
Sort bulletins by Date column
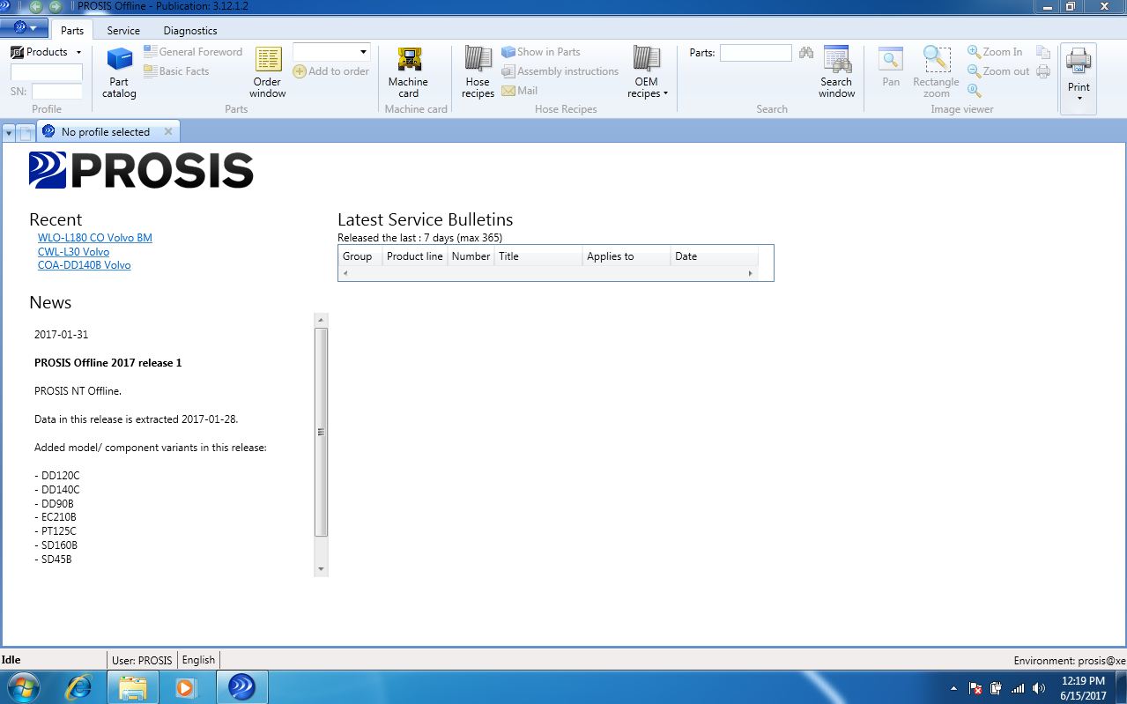click(715, 256)
